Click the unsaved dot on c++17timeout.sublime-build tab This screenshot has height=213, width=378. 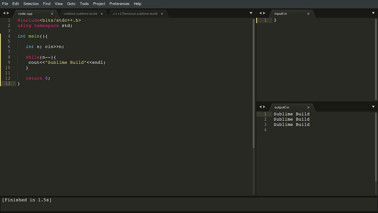(x=162, y=14)
